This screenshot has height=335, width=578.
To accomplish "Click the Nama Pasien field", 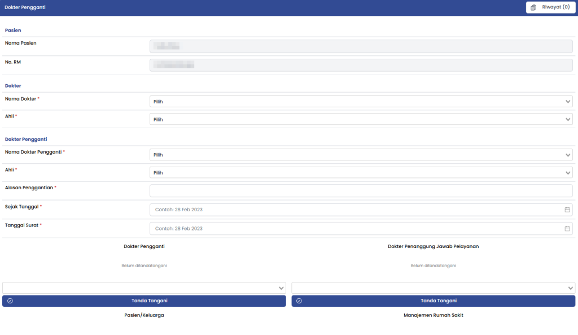I will [361, 46].
